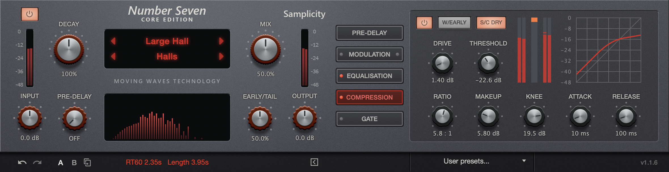This screenshot has width=669, height=172.
Task: Select preset slot A
Action: click(60, 163)
